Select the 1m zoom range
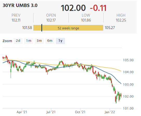Image resolution: width=141 pixels, height=116 pixels. [29, 41]
